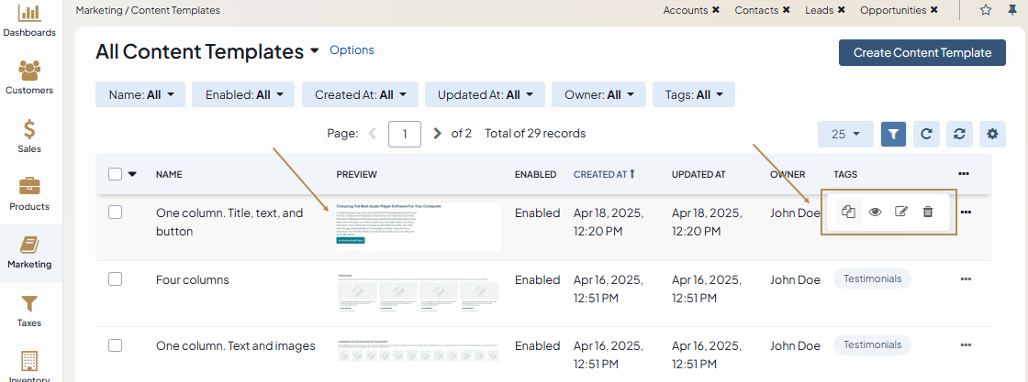Click the edit pencil icon in row actions
Image resolution: width=1028 pixels, height=382 pixels.
point(901,212)
